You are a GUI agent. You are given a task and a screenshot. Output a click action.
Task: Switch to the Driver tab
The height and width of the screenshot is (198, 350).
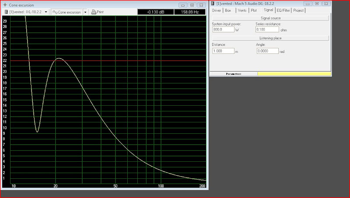[217, 10]
